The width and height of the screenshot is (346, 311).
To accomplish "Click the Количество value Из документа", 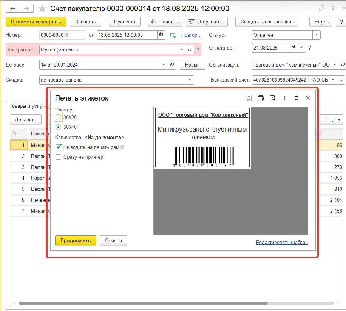I will pos(104,137).
